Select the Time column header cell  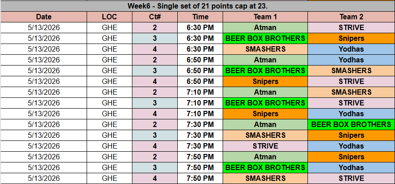[x=200, y=17]
